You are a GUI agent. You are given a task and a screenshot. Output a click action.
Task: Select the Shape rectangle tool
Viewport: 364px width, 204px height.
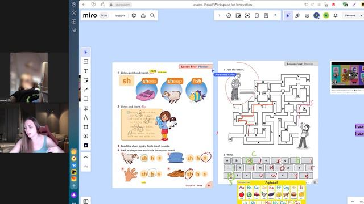pos(86,99)
